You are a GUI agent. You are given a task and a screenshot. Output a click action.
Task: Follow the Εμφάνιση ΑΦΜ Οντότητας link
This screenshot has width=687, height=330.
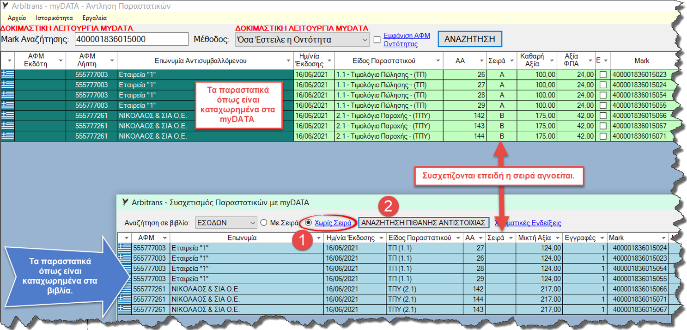click(x=407, y=39)
